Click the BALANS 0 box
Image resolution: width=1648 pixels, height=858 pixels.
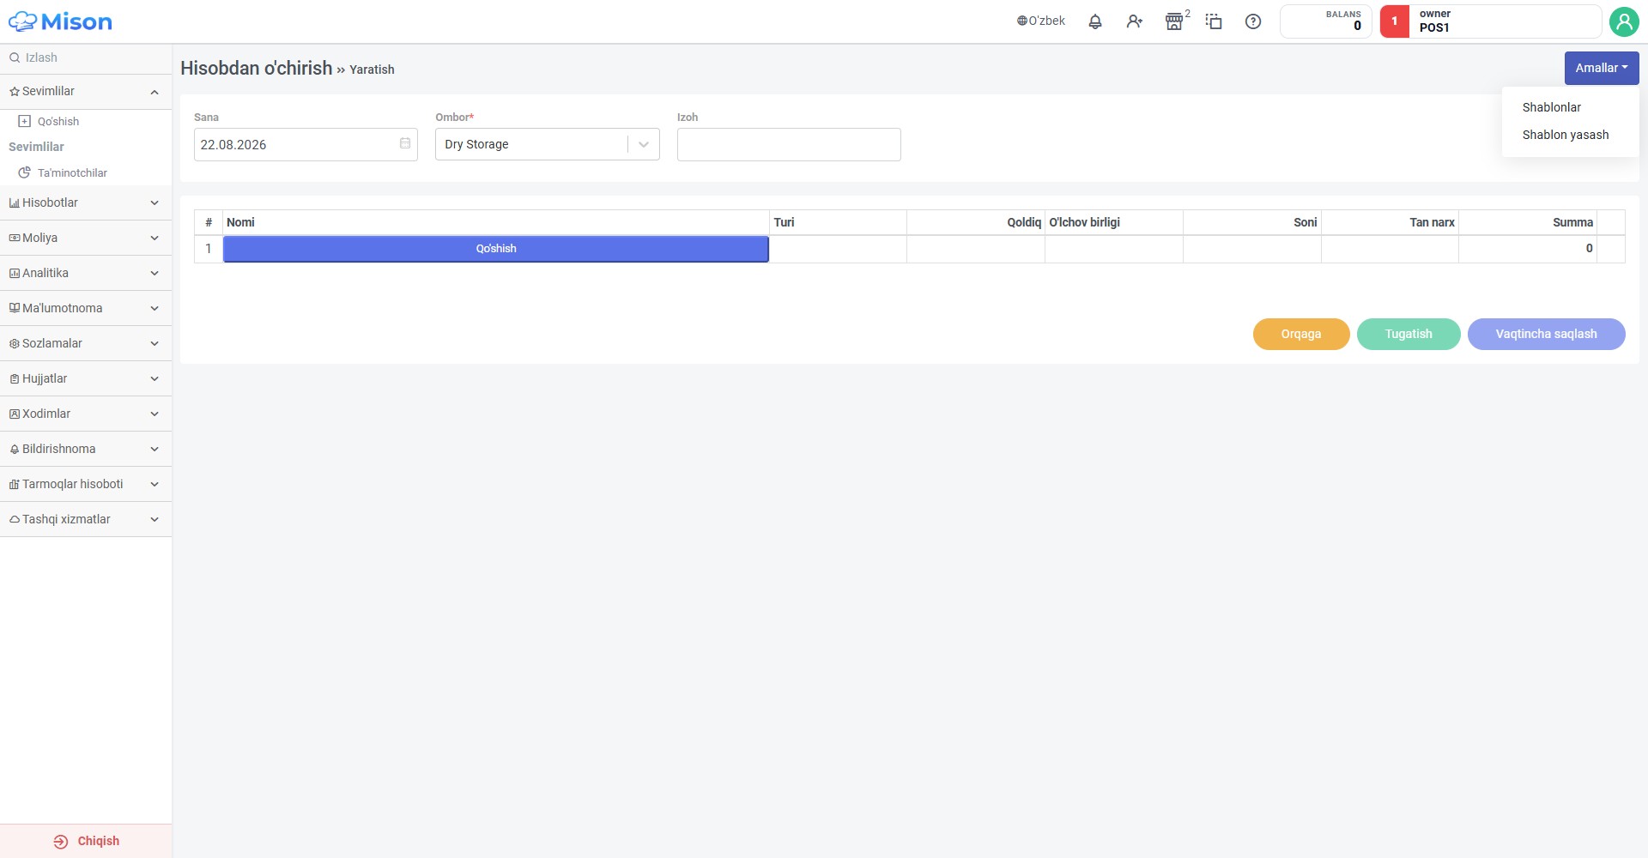1326,21
